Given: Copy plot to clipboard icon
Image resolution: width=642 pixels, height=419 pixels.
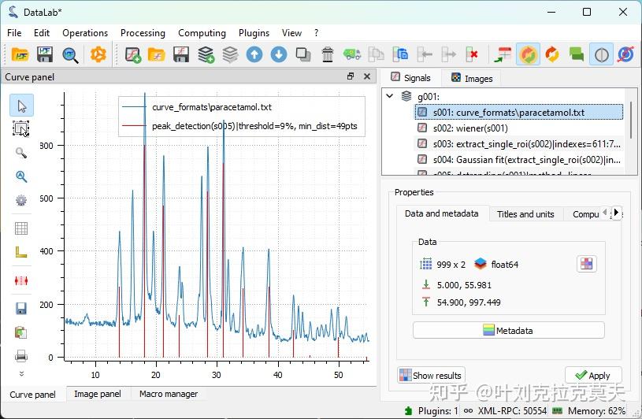Looking at the screenshot, I should pos(21,332).
